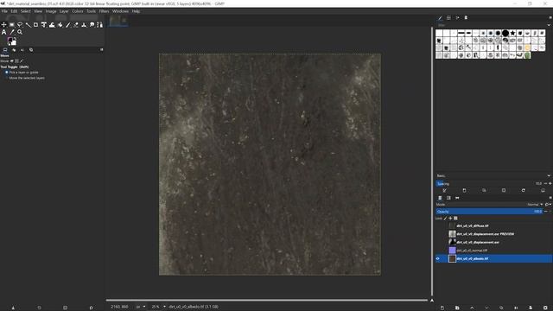The image size is (553, 311).
Task: Select the Eraser tool
Action: [76, 25]
